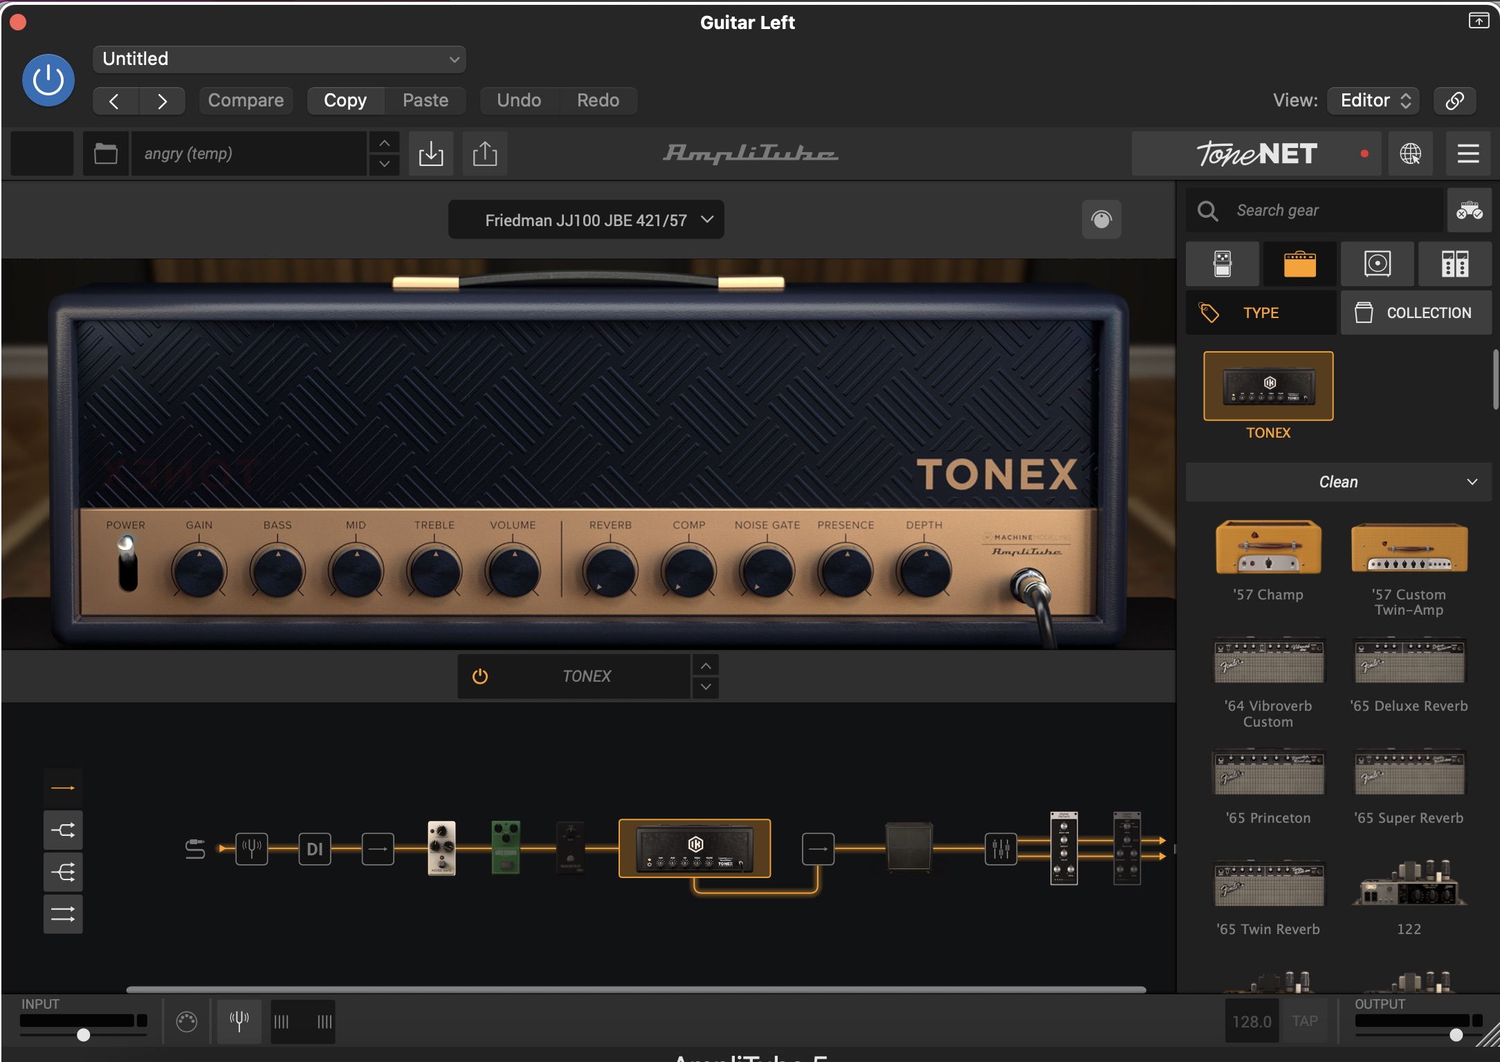Switch to the TYPE tab
The image size is (1500, 1062).
1261,313
